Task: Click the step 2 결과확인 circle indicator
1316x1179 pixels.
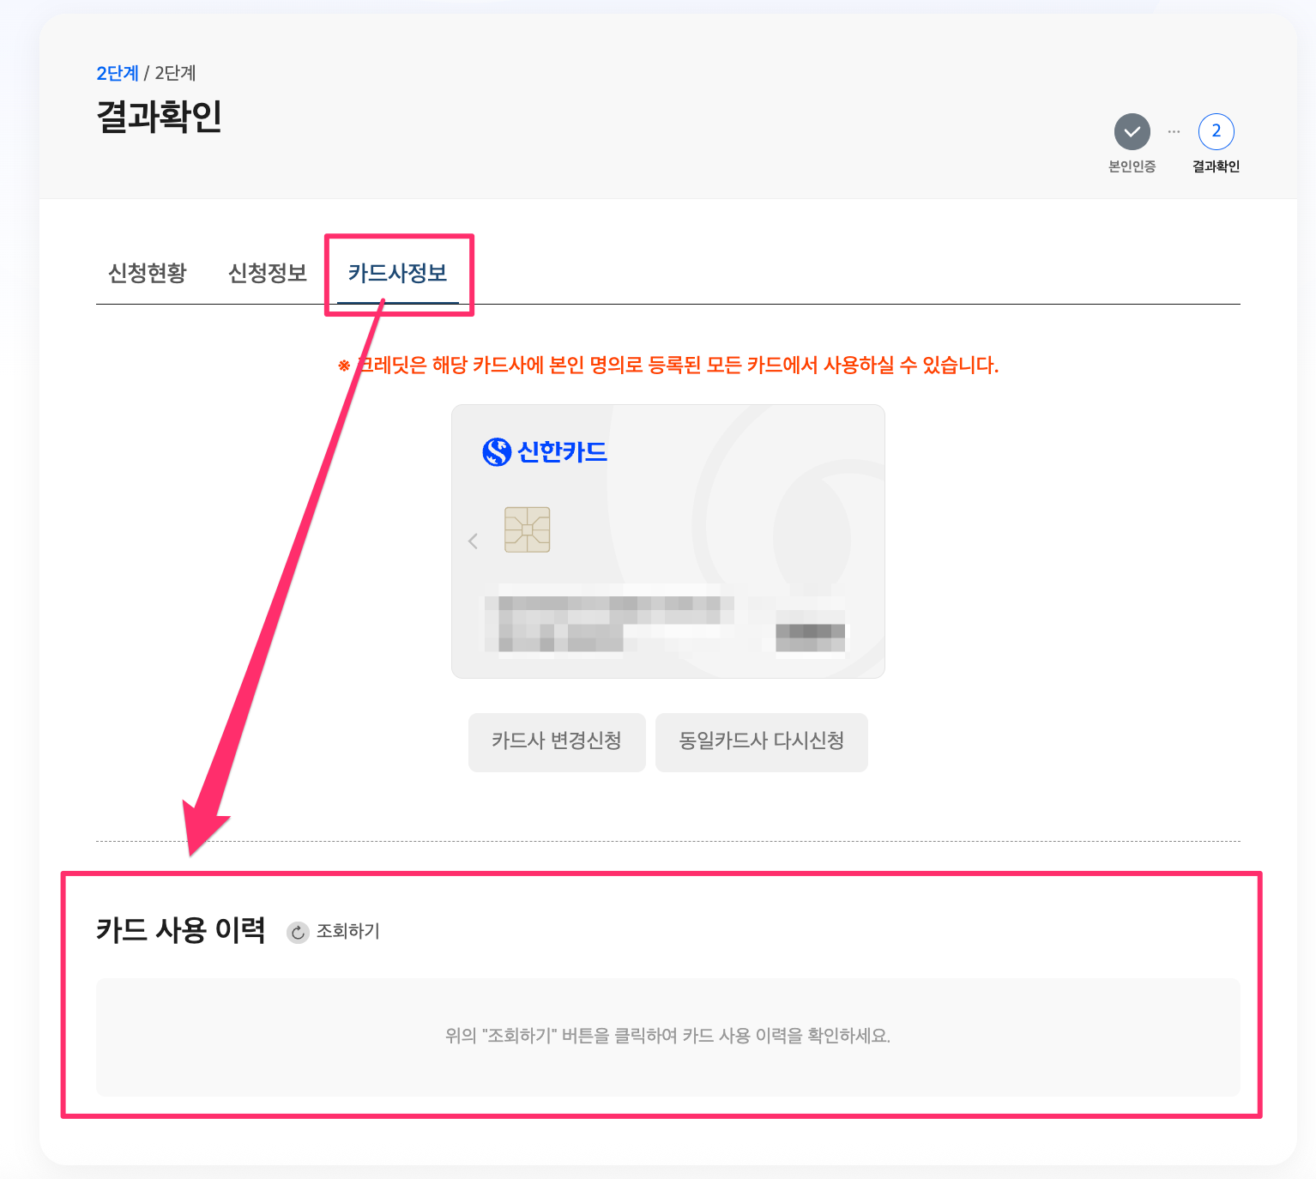Action: point(1216,131)
